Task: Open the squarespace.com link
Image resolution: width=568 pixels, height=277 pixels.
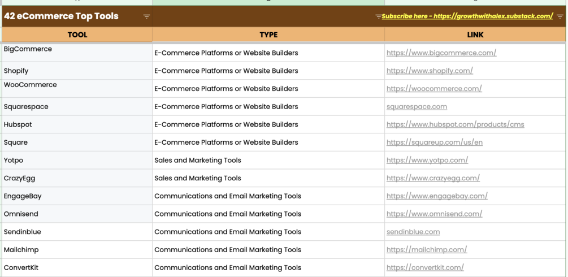Action: [417, 107]
